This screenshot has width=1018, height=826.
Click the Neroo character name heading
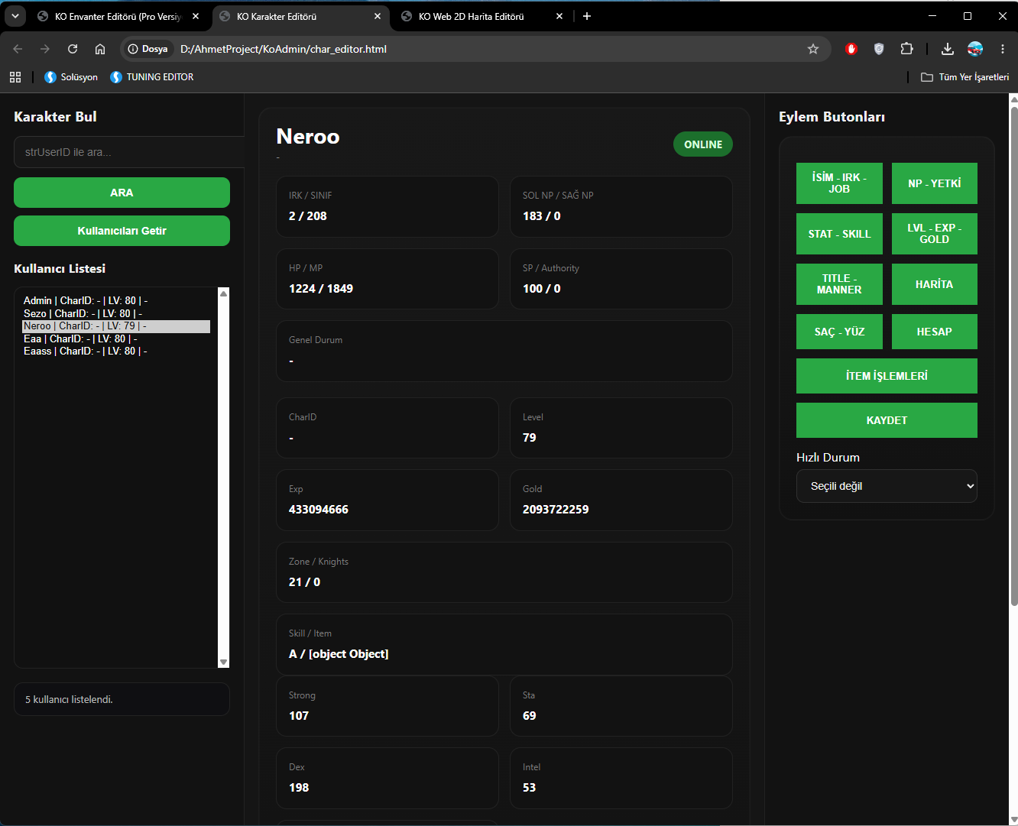tap(308, 136)
